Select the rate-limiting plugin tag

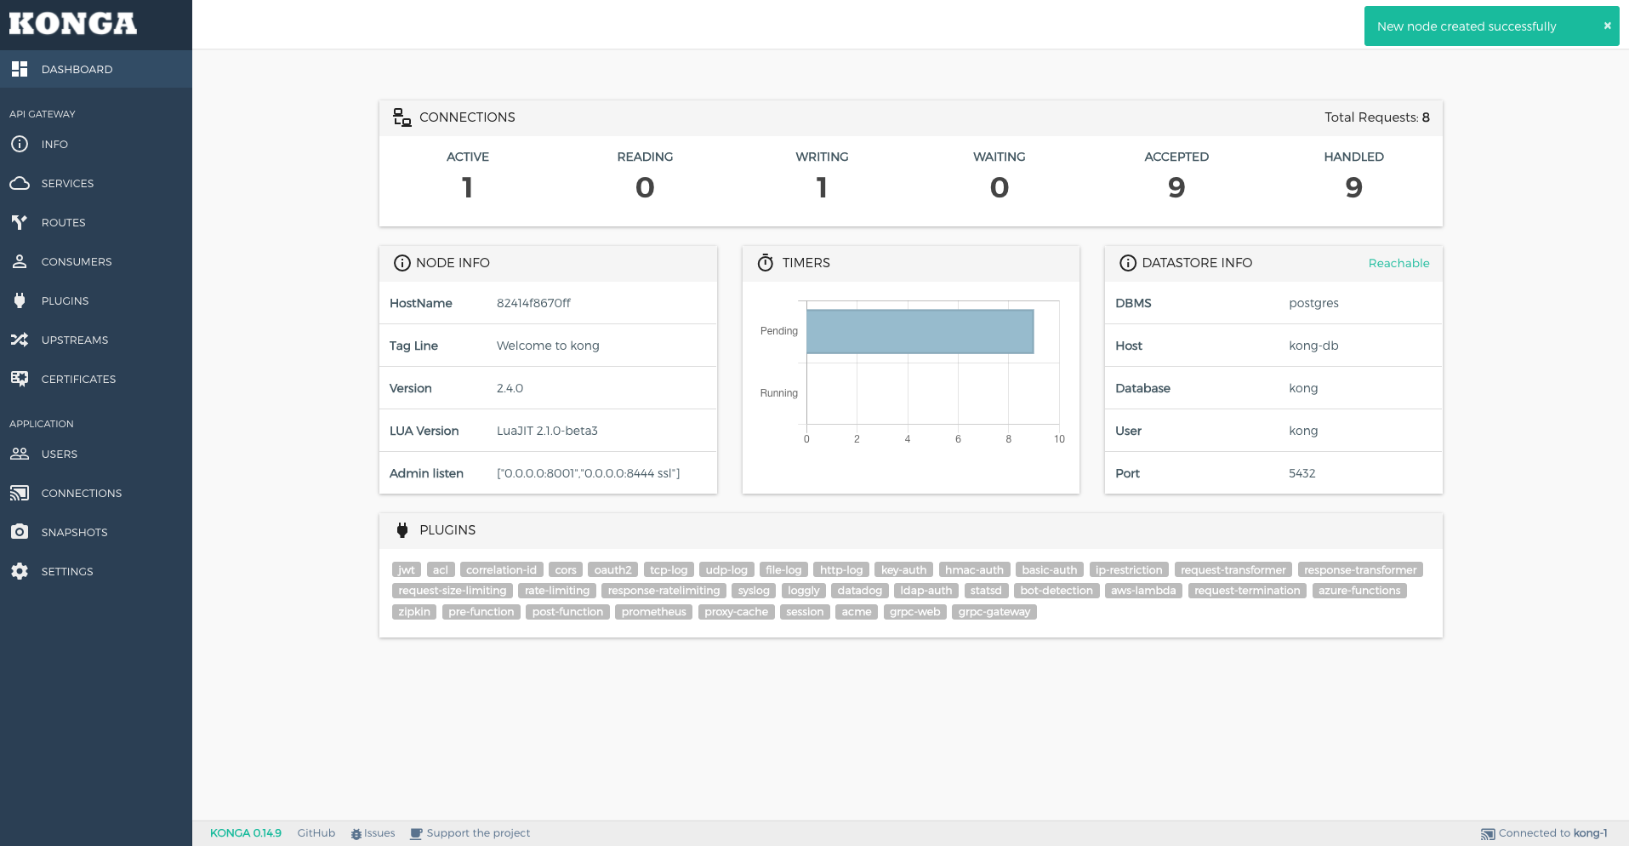556,591
